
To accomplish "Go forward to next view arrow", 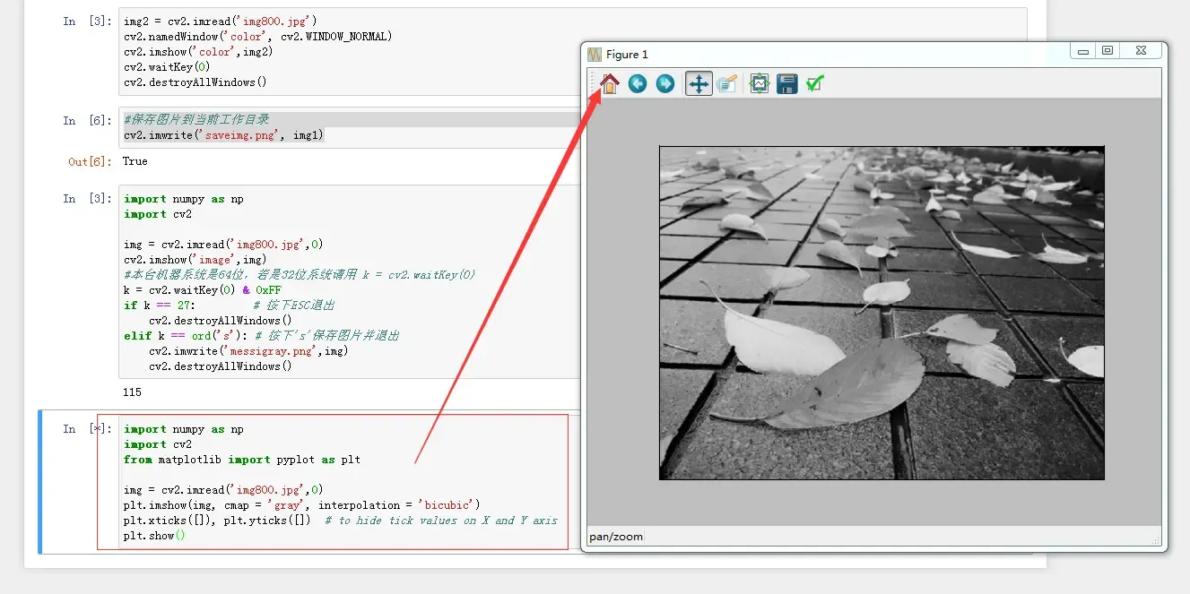I will pos(665,84).
